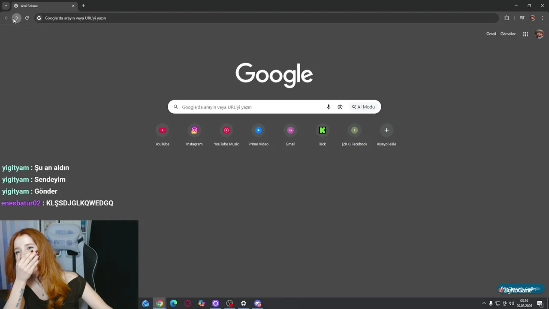This screenshot has width=549, height=309.
Task: Open the media controls icon in toolbar
Action: (522, 18)
